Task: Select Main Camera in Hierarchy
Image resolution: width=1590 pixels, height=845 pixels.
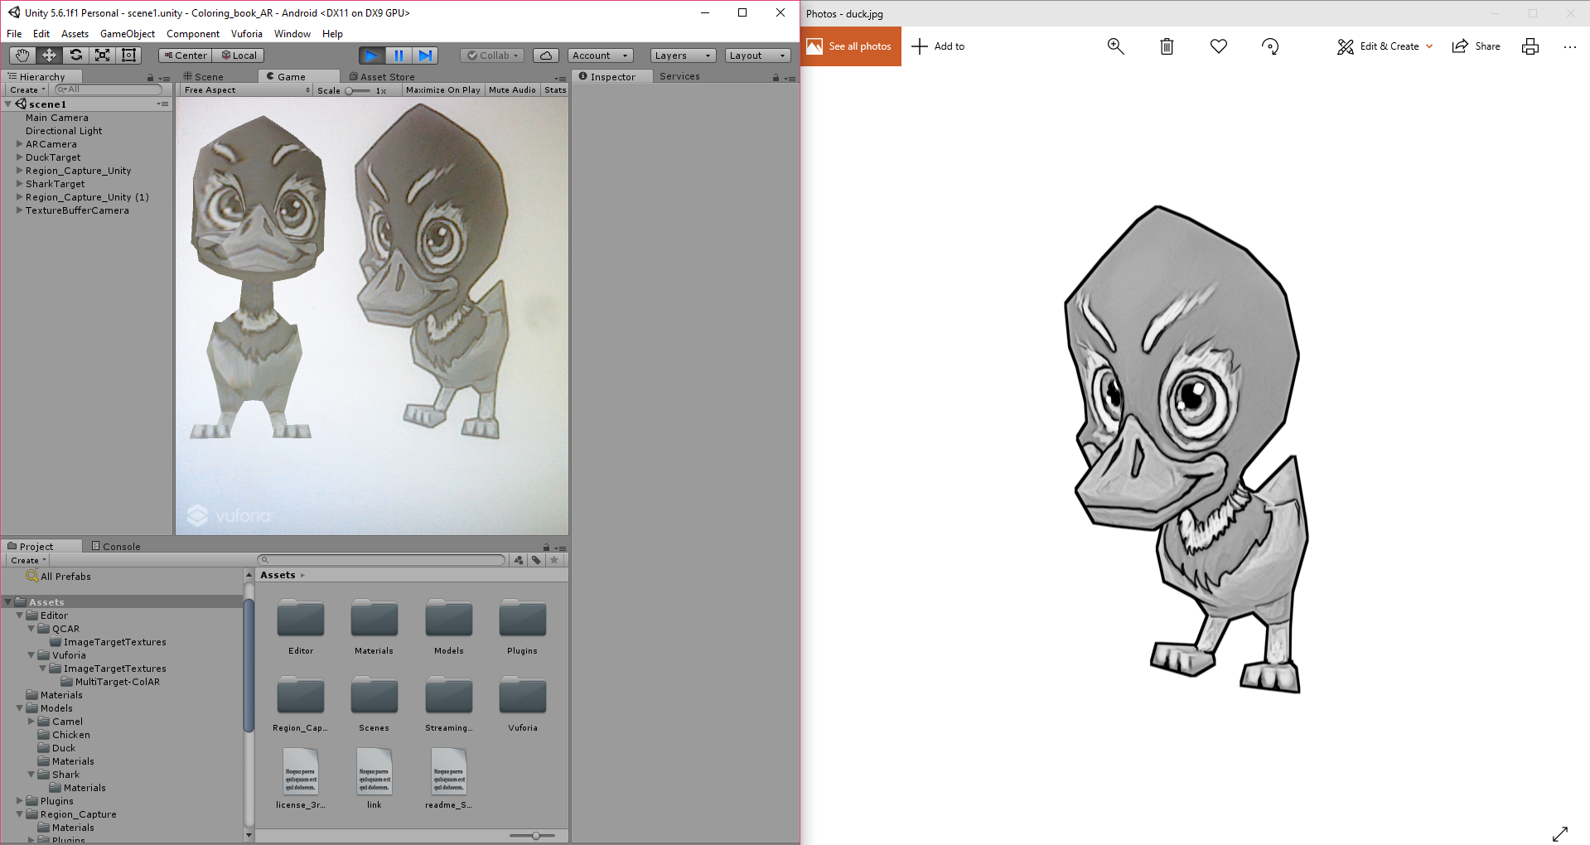Action: click(56, 118)
